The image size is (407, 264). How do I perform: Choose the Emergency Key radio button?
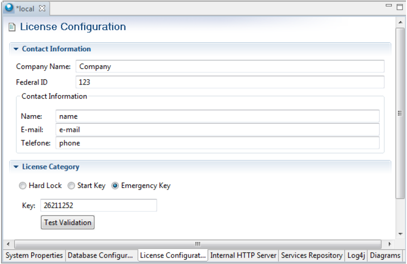(x=115, y=186)
